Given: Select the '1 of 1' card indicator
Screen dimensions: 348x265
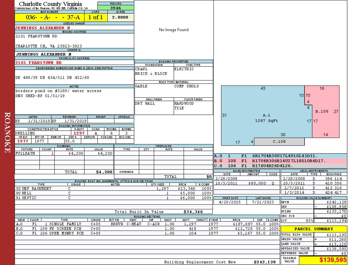Looking at the screenshot, I should pyautogui.click(x=96, y=17).
